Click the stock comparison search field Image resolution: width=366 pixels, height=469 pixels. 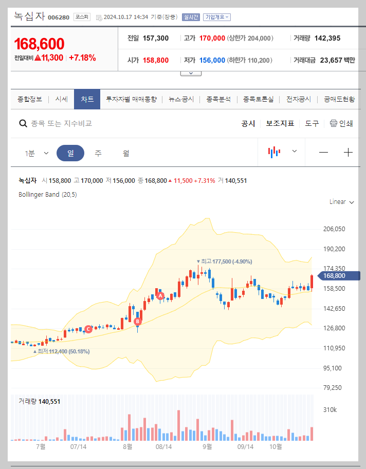click(x=77, y=123)
